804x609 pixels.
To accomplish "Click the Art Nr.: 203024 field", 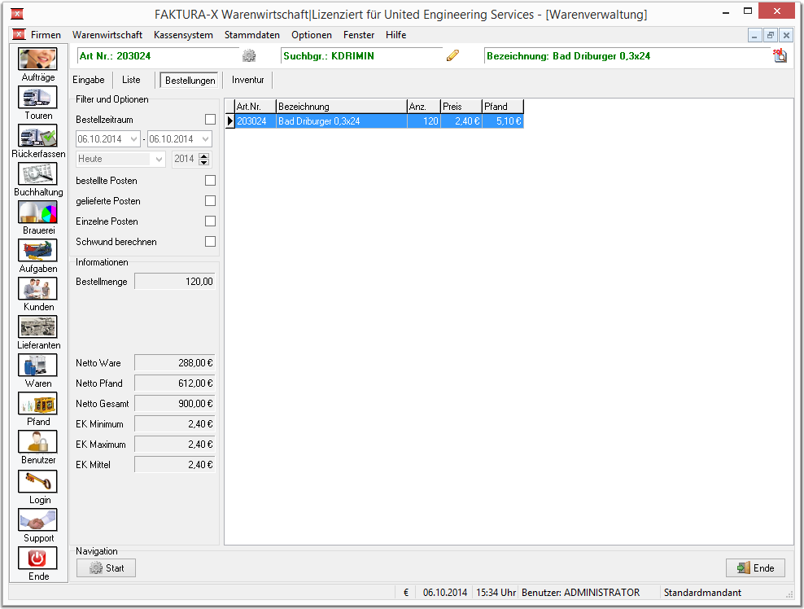I will (158, 56).
